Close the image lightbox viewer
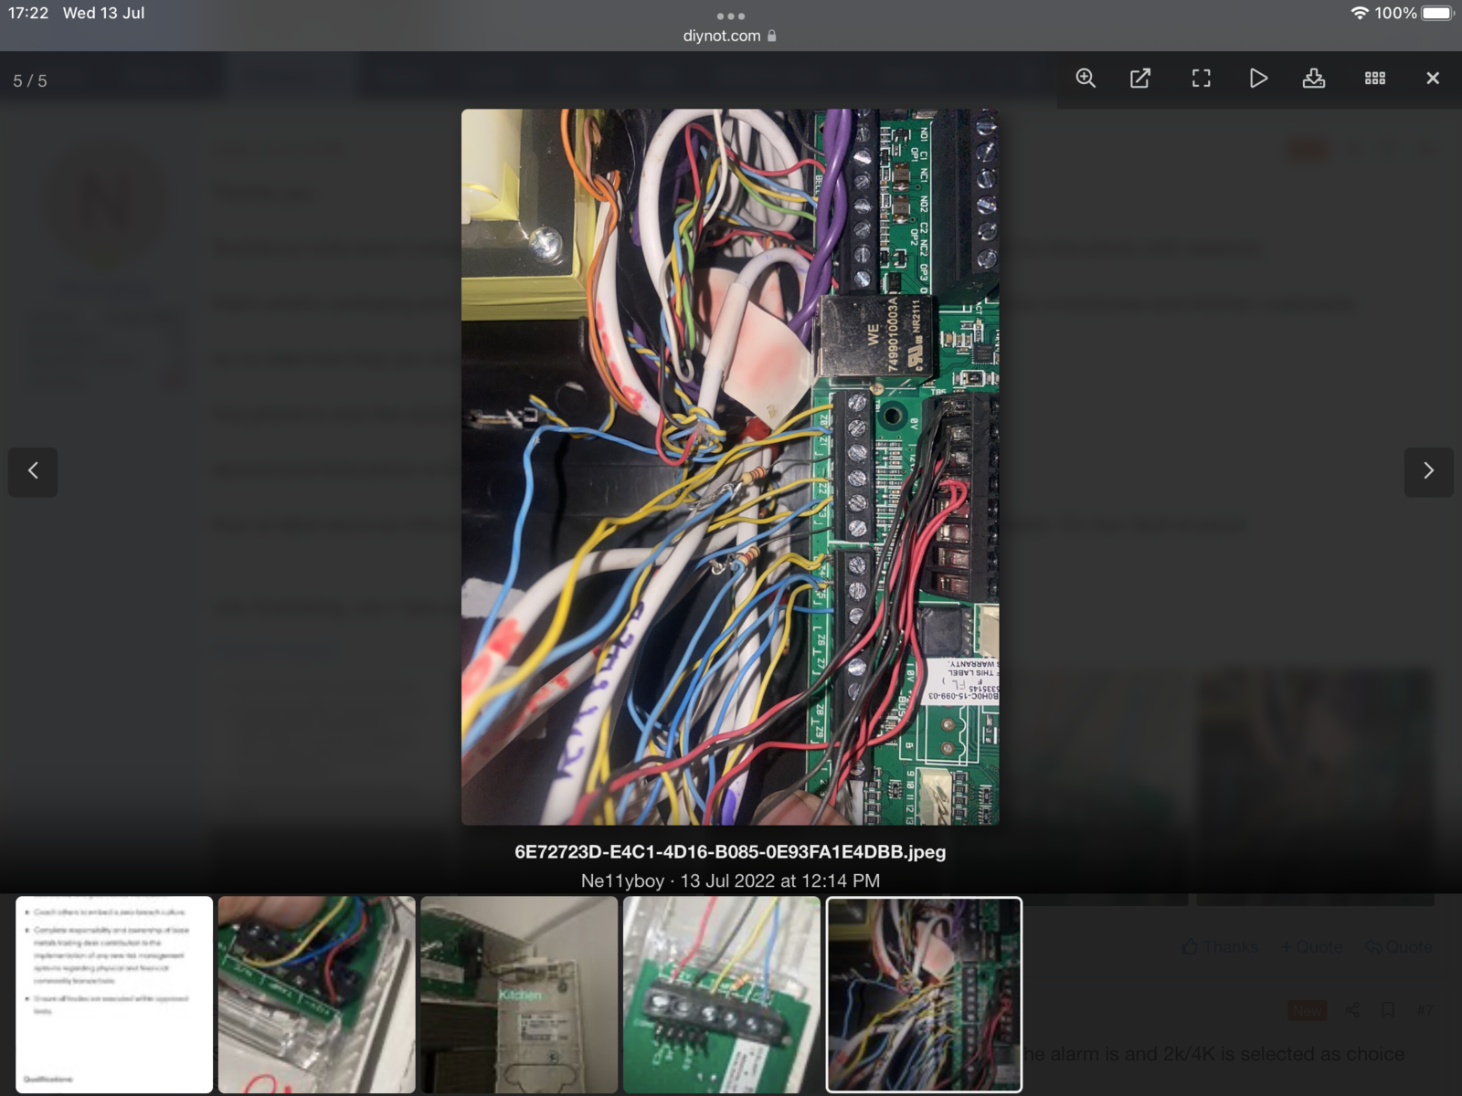This screenshot has height=1096, width=1462. click(x=1433, y=79)
